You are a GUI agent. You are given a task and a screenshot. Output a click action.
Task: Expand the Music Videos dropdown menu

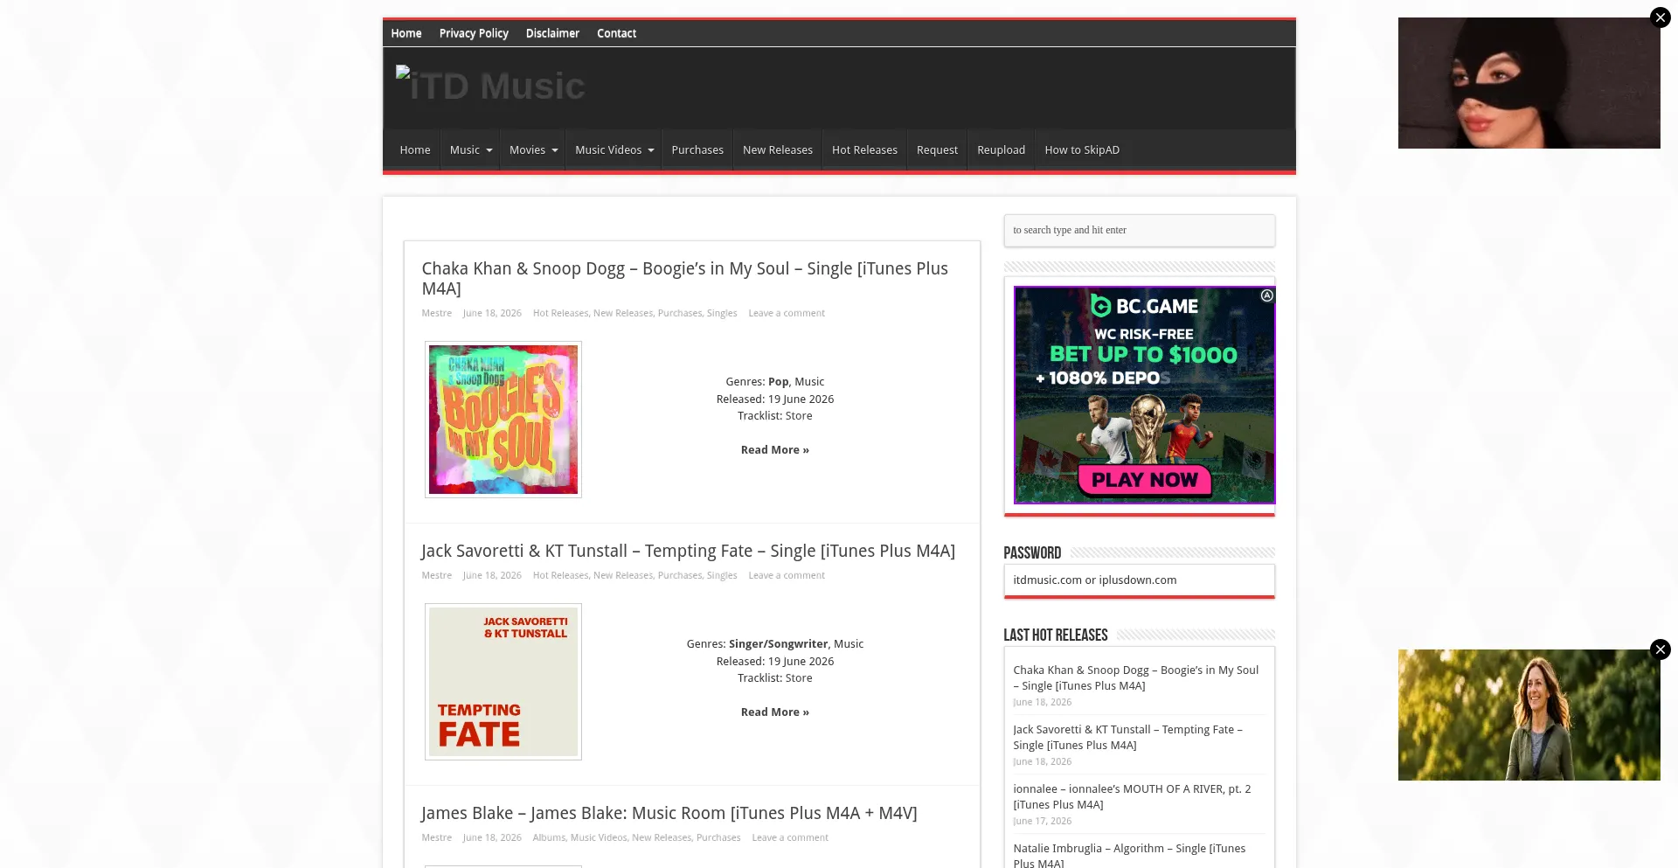(x=614, y=150)
